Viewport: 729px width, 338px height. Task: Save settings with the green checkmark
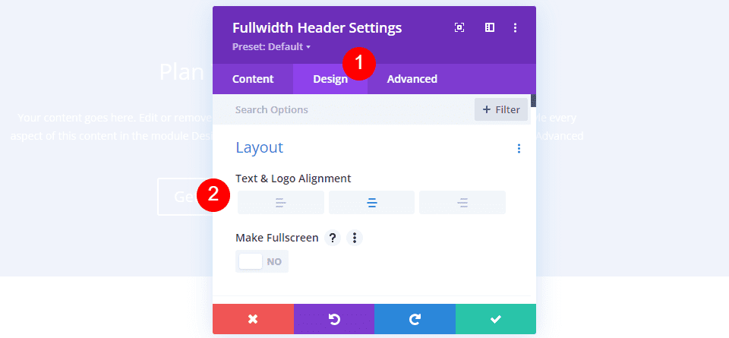point(496,319)
